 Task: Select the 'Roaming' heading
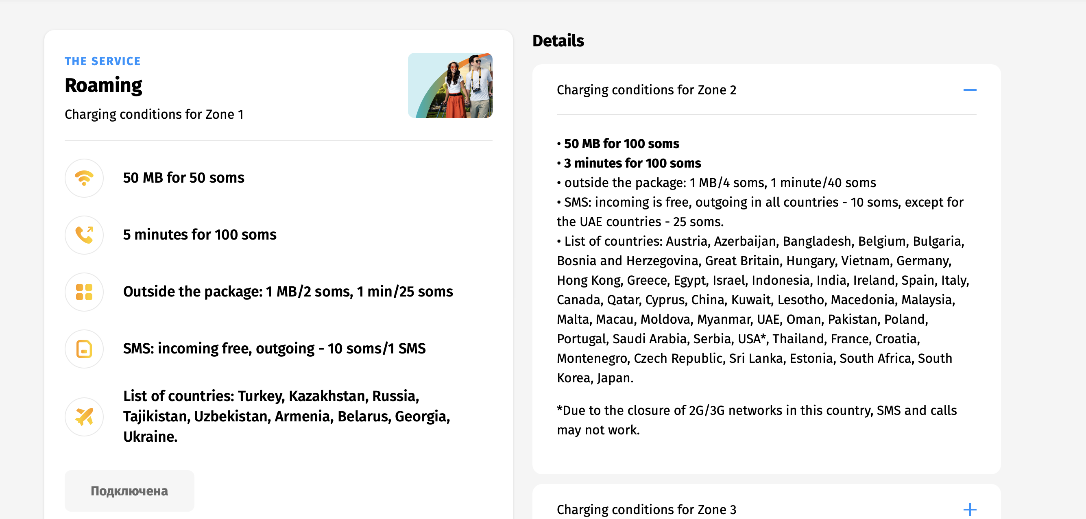click(x=103, y=85)
